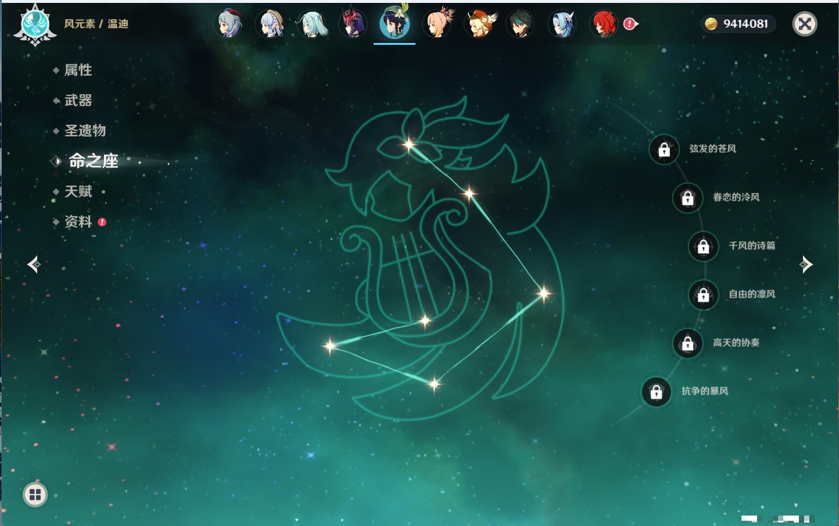Select the locked 千风的诗篇 constellation
839x526 pixels.
pos(703,246)
